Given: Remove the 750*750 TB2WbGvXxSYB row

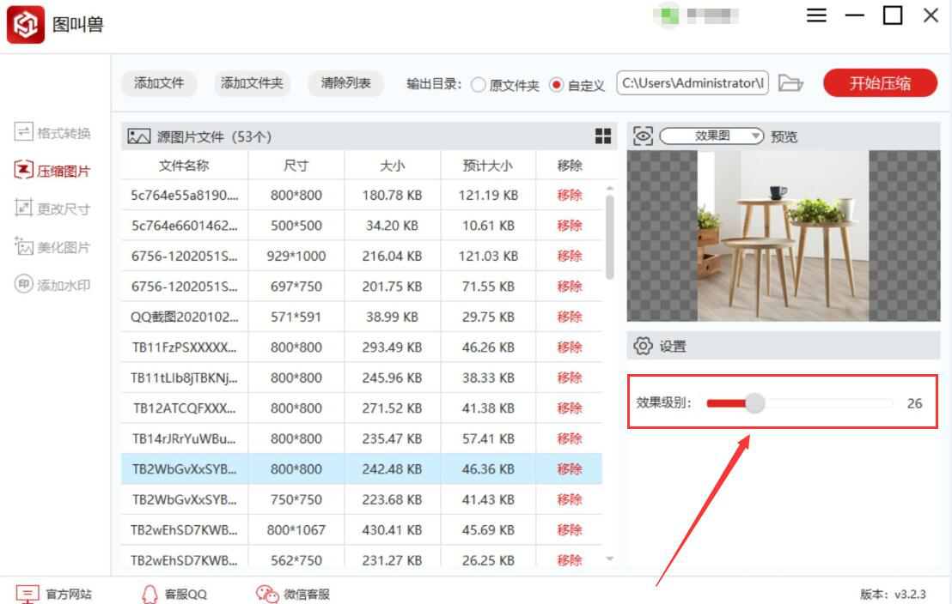Looking at the screenshot, I should point(570,499).
